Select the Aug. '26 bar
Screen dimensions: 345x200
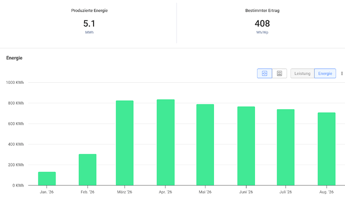[x=326, y=149]
